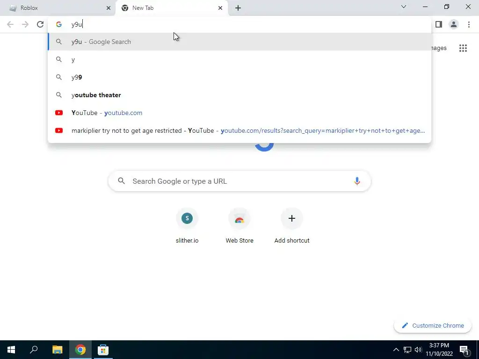Pick the 'youtube theater' suggestion
The width and height of the screenshot is (479, 359).
pyautogui.click(x=239, y=95)
